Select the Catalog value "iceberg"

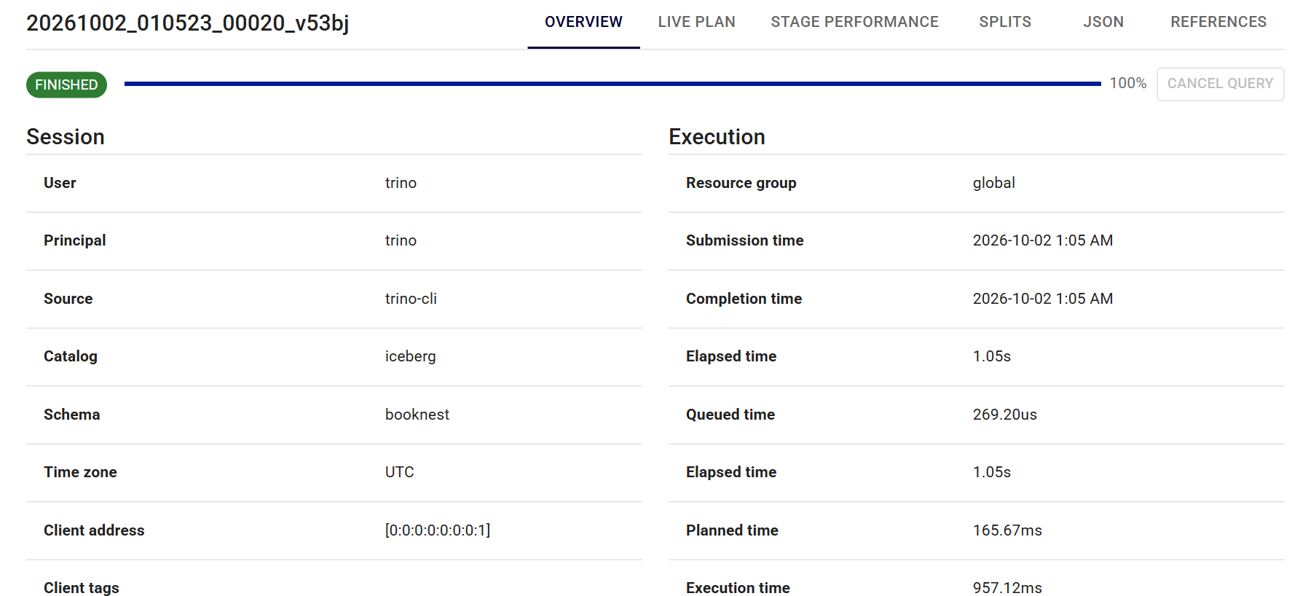tap(410, 356)
